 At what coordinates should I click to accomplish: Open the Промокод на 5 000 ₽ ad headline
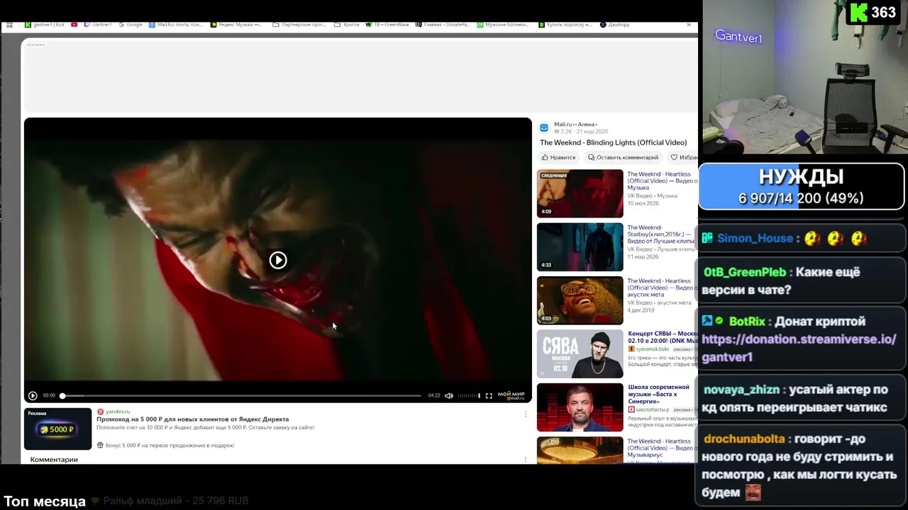[192, 419]
